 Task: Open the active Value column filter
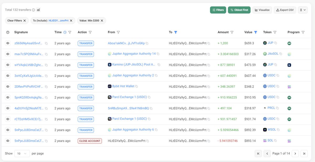coord(256,32)
